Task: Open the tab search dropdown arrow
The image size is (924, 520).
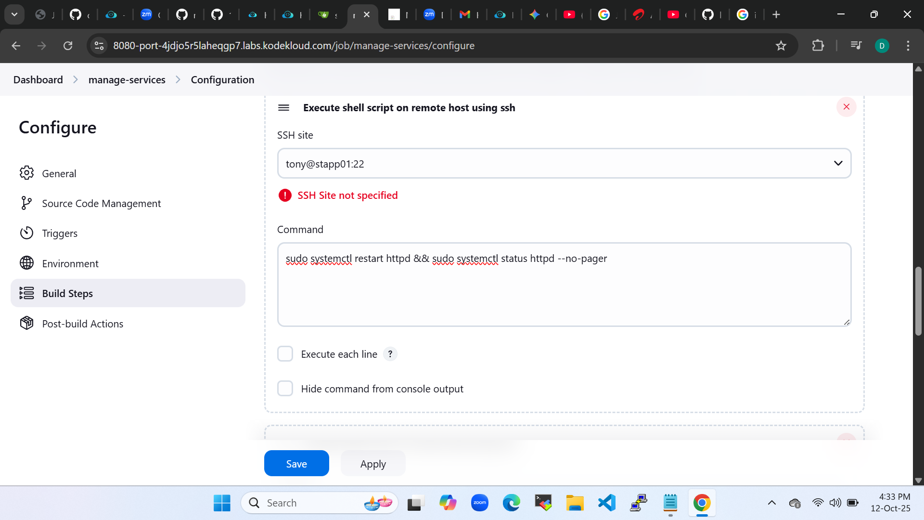Action: (14, 14)
